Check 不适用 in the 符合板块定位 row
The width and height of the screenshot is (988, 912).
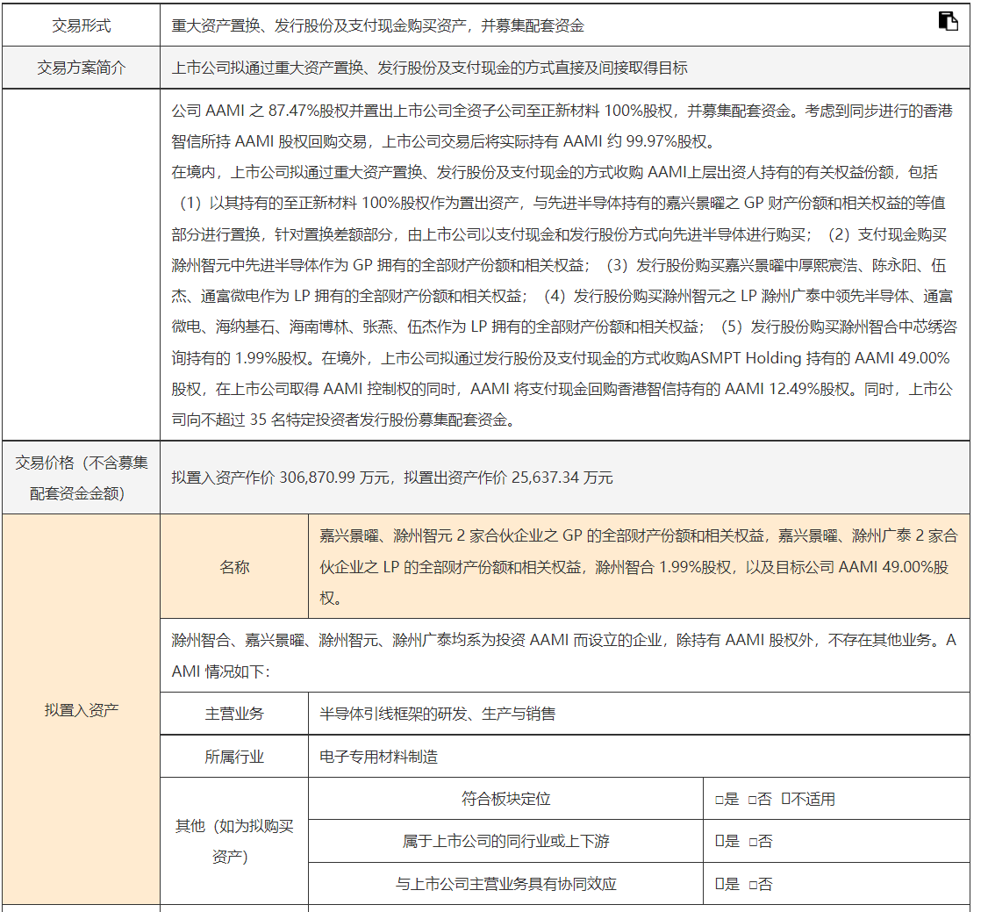tap(786, 799)
